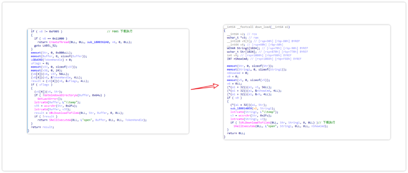Click the sub_1800140E0(v2, String1) call
The width and height of the screenshot is (408, 173).
252,108
